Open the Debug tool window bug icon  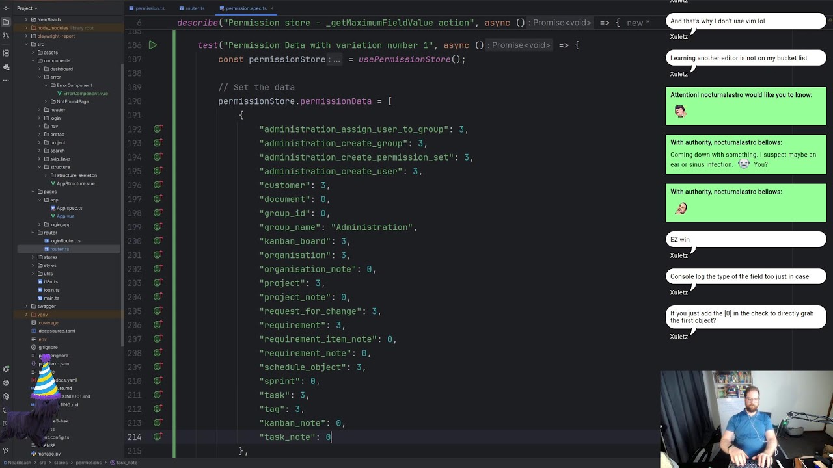[x=6, y=369]
